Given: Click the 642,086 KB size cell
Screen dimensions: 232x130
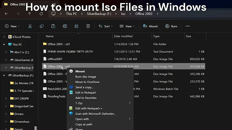Looking at the screenshot, I should (197, 96).
